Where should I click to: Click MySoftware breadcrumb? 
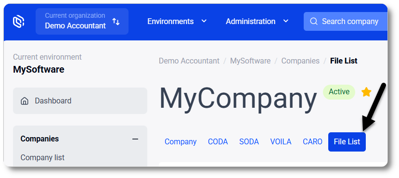pyautogui.click(x=250, y=61)
